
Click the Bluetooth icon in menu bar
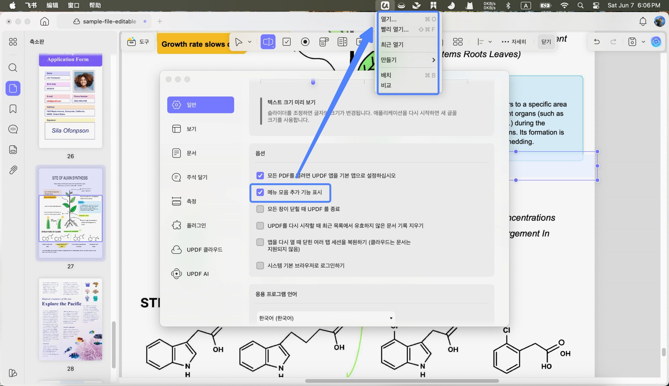tap(508, 5)
